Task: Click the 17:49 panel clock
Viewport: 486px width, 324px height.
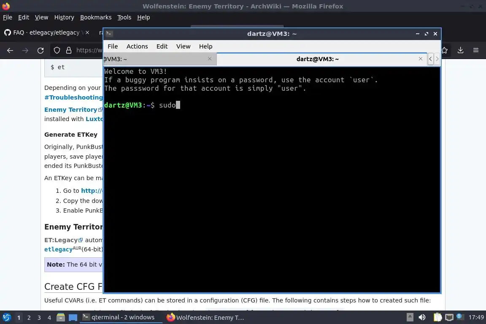Action: (476, 317)
